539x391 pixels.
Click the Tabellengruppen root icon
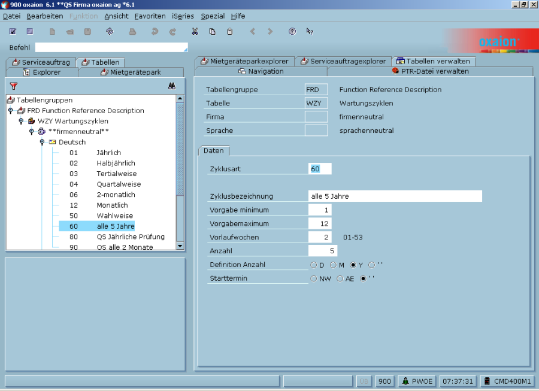[11, 100]
